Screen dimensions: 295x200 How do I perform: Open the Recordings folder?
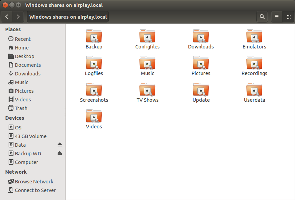[254, 63]
